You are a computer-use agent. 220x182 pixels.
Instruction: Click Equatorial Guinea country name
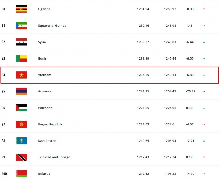click(52, 26)
